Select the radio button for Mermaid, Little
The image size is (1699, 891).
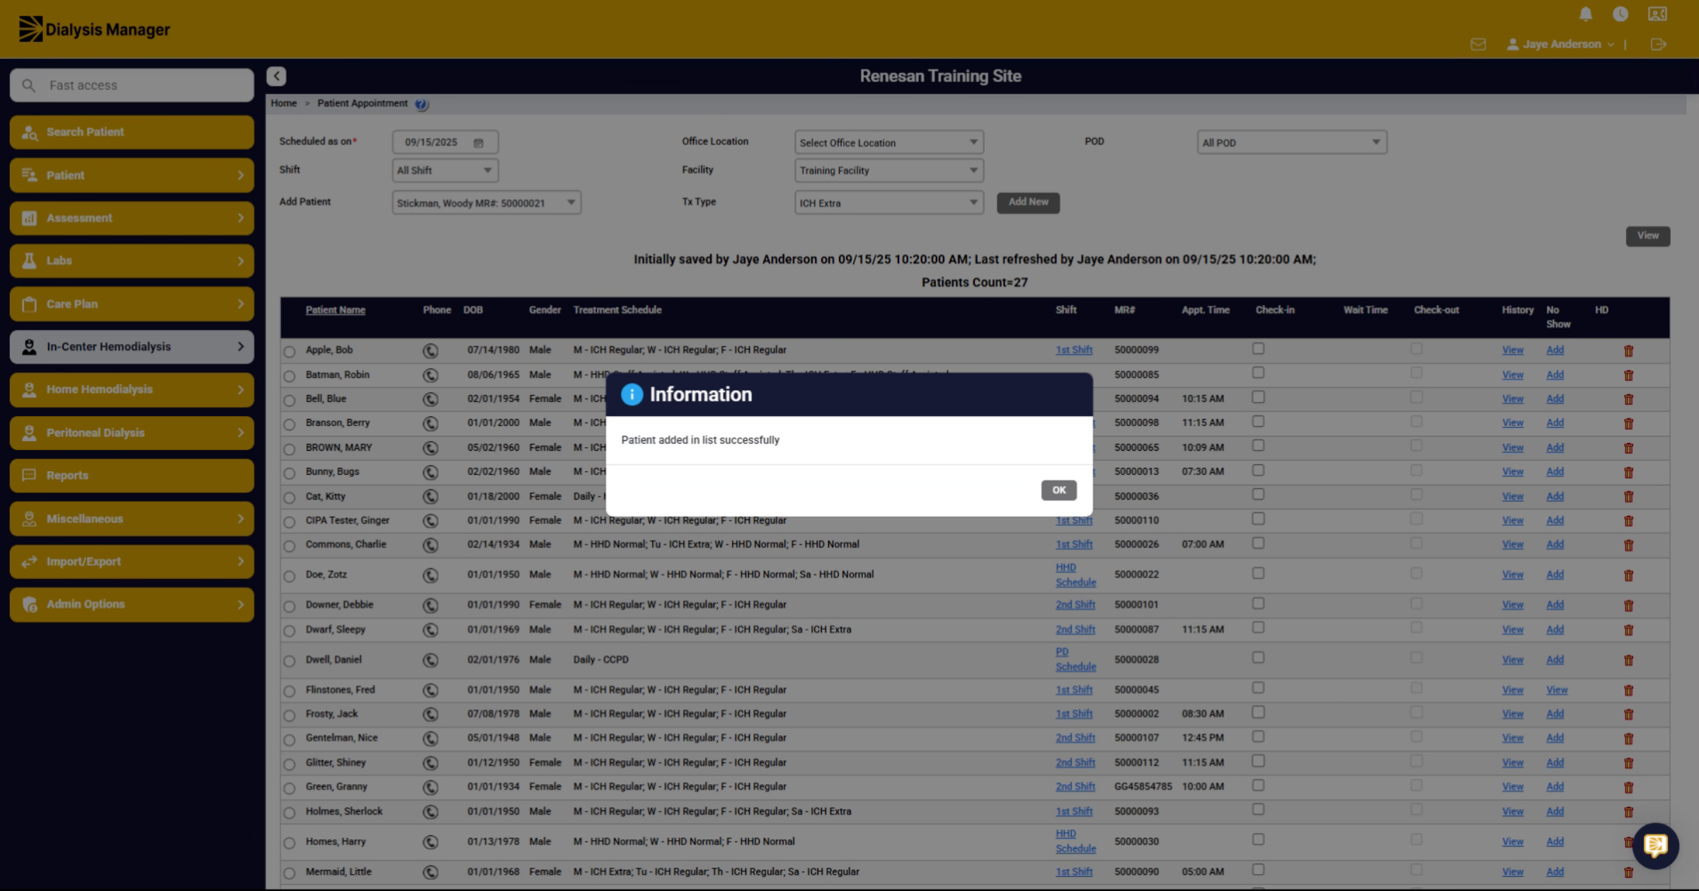(290, 873)
